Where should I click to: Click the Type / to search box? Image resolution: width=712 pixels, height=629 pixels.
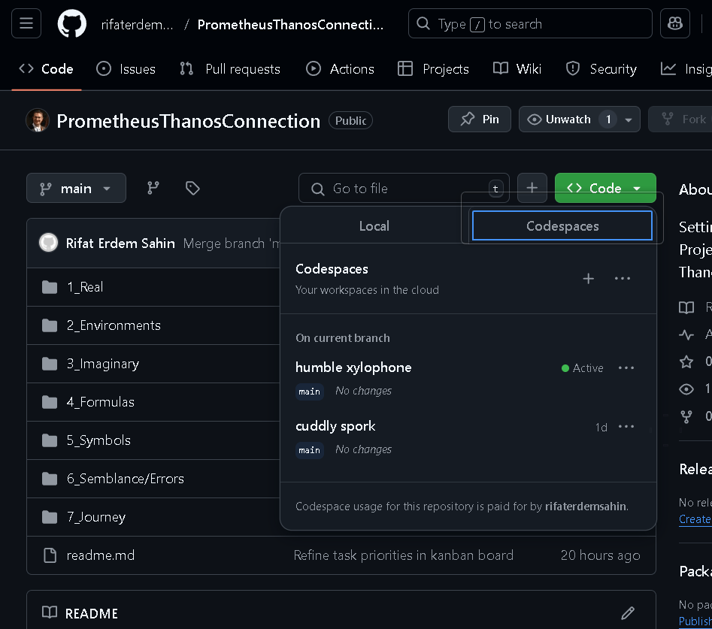pyautogui.click(x=530, y=23)
